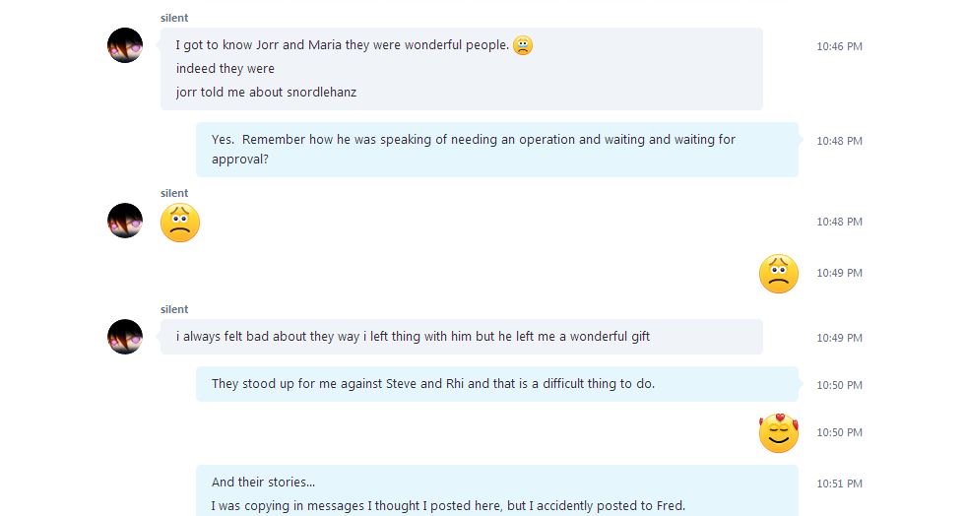Click the message about accidentally posting to Fred
This screenshot has height=516, width=965.
click(448, 506)
